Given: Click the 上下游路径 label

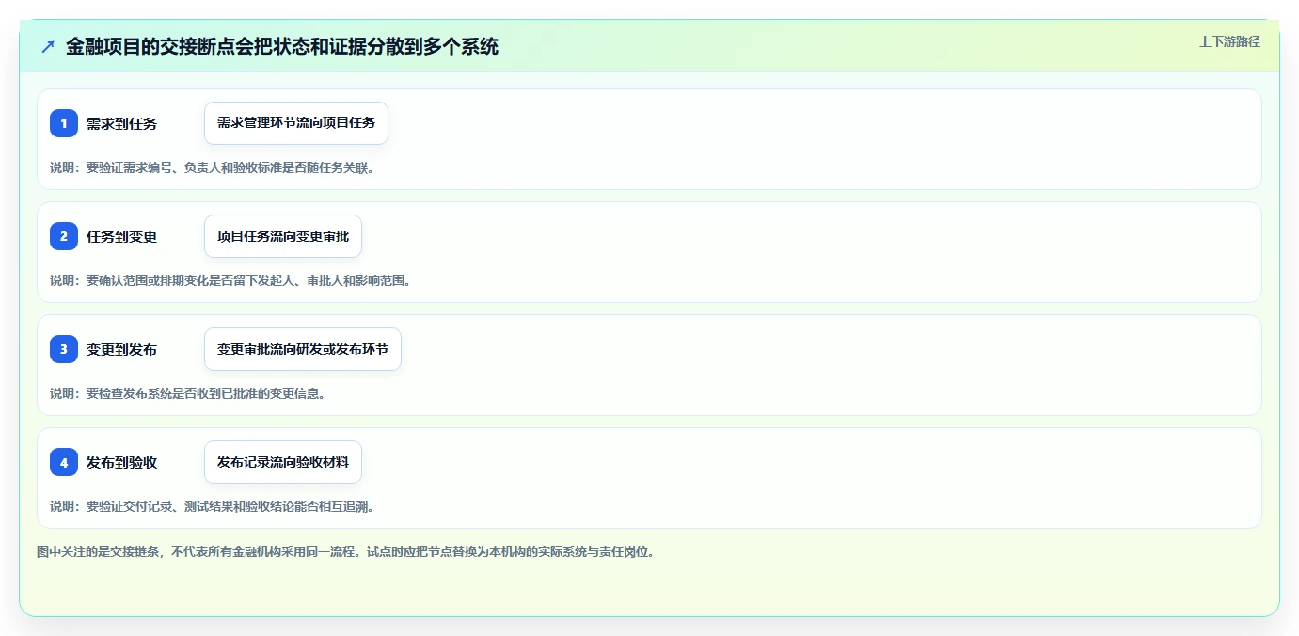Looking at the screenshot, I should tap(1229, 41).
